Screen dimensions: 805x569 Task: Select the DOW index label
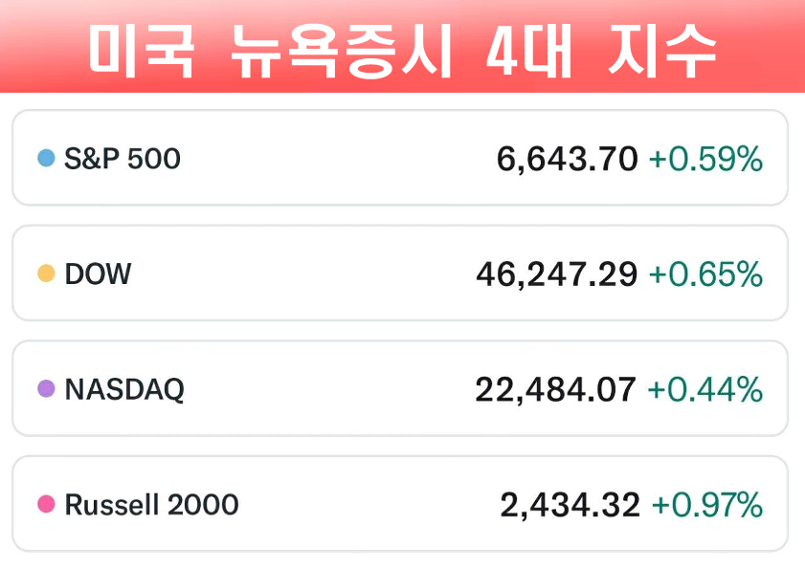click(98, 274)
